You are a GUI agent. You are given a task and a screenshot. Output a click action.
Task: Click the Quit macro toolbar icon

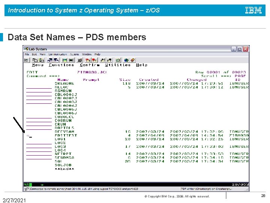pos(109,60)
